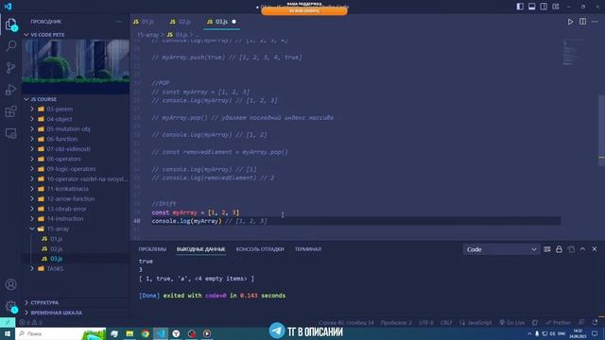
Task: Click console.log(myArray) on line 40
Action: tap(187, 221)
